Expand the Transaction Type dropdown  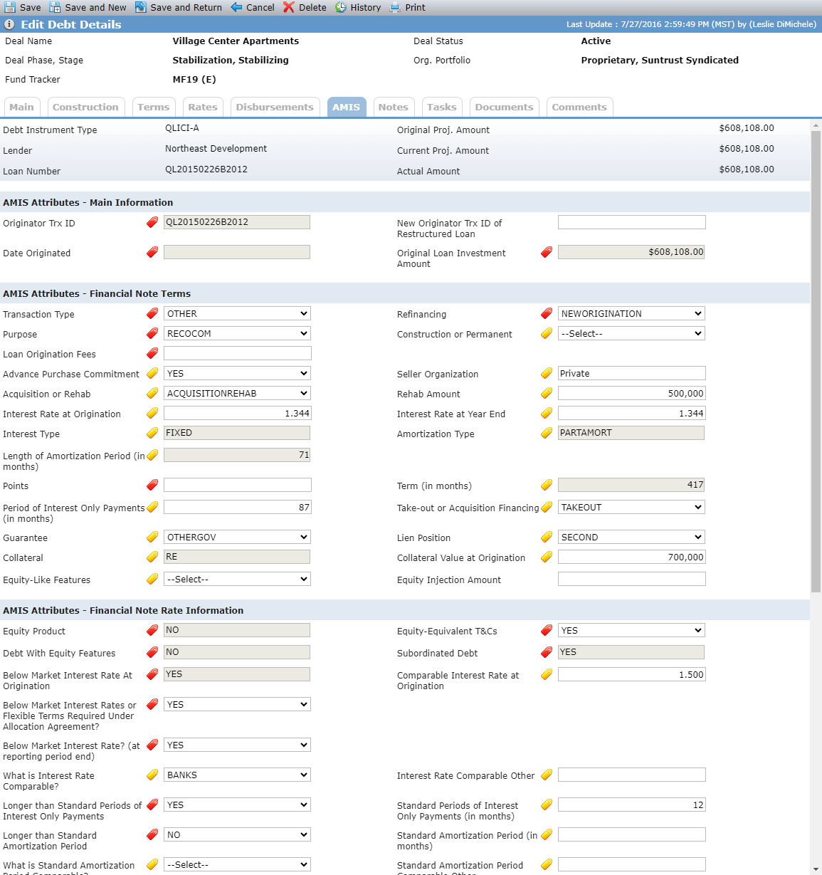click(x=238, y=313)
